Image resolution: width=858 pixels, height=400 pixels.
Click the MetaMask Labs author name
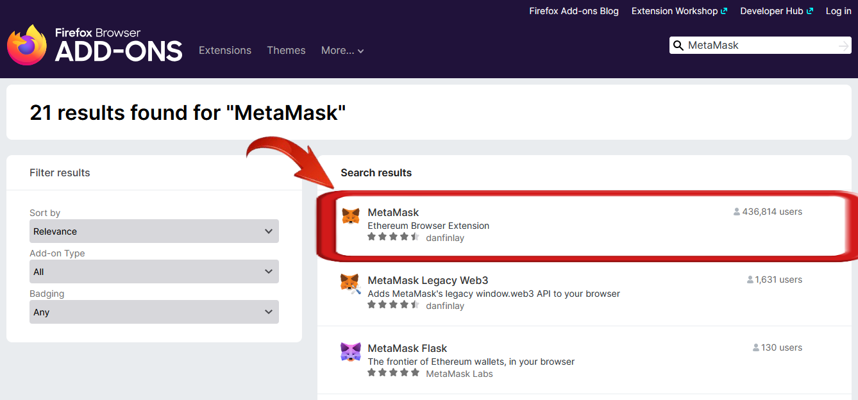[459, 374]
